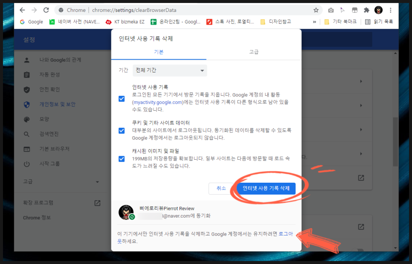
Task: Open Chrome 정보 page
Action: click(37, 218)
